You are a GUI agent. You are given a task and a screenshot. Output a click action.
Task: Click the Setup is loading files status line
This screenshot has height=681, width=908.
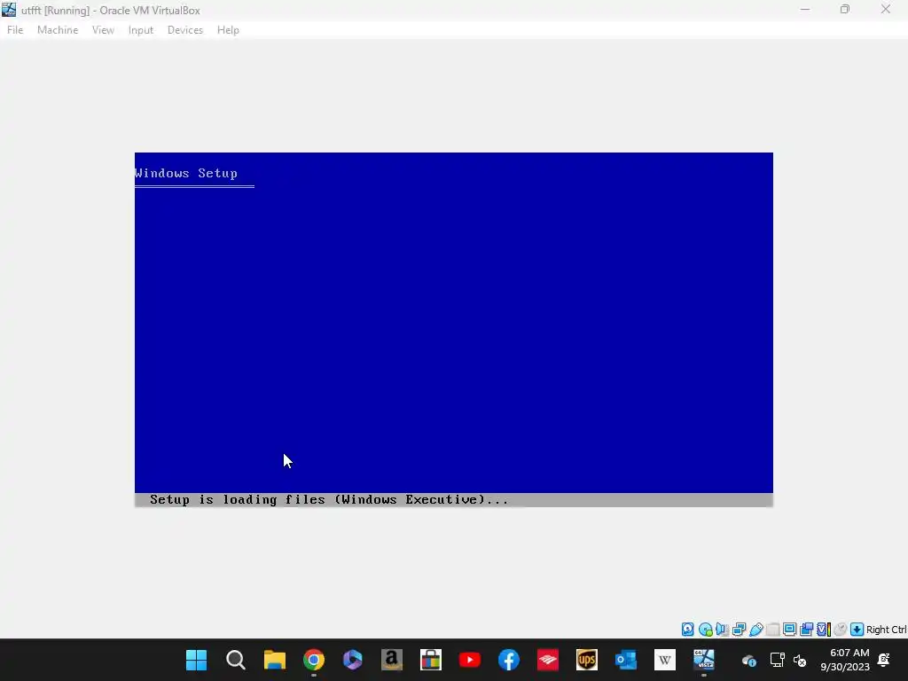[329, 500]
